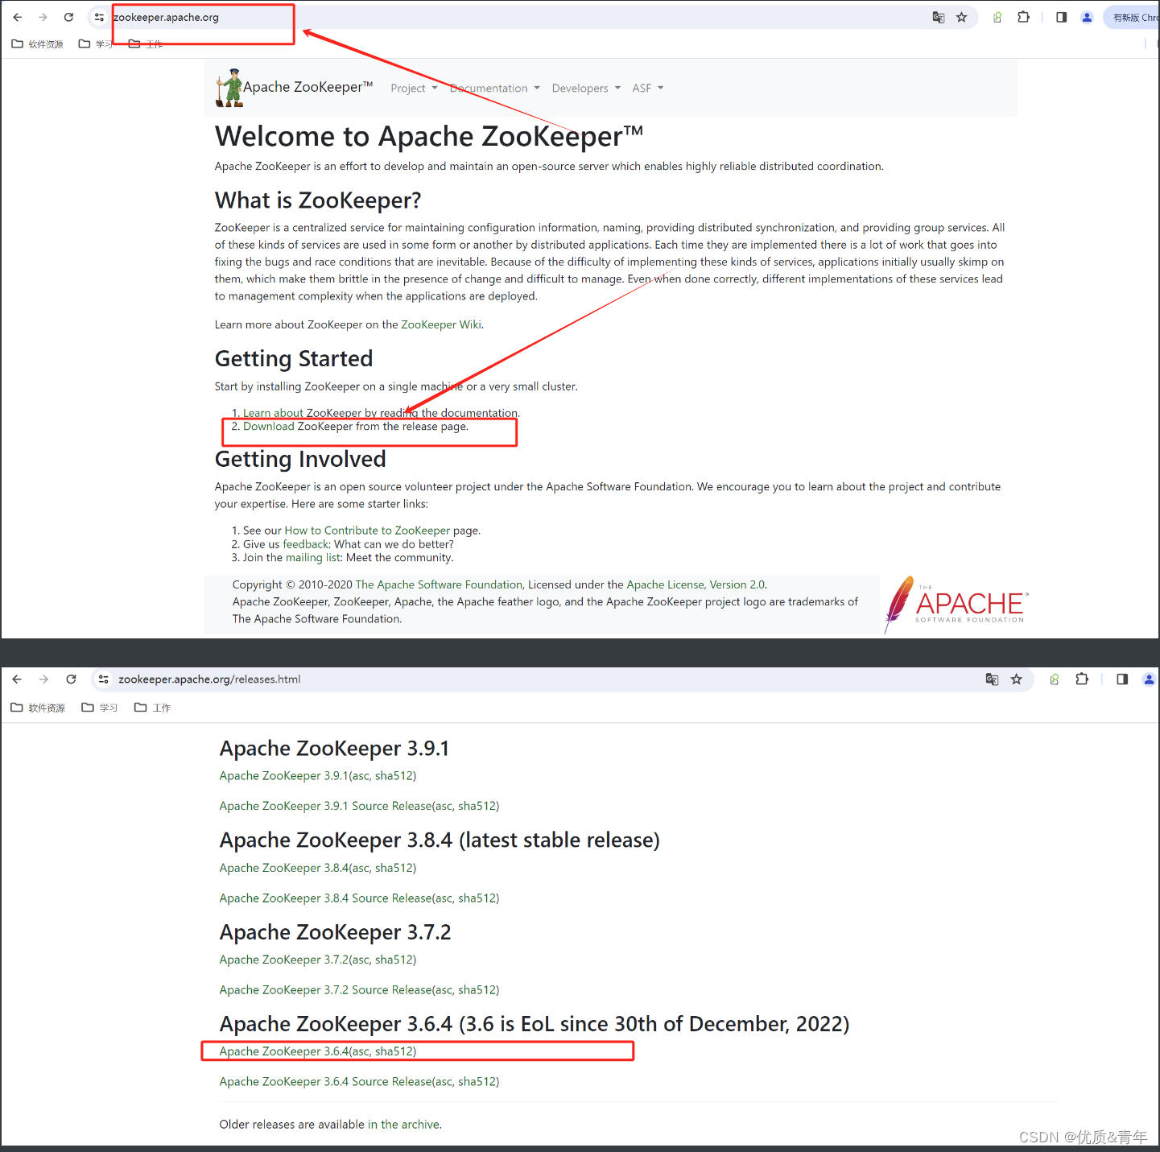
Task: Download the Apache ZooKeeper 3.6.4 binary link
Action: 283,1051
